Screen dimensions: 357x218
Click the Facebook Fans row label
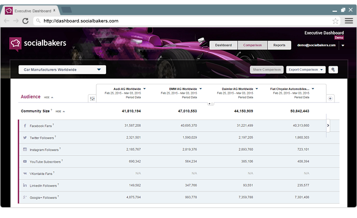pos(41,126)
